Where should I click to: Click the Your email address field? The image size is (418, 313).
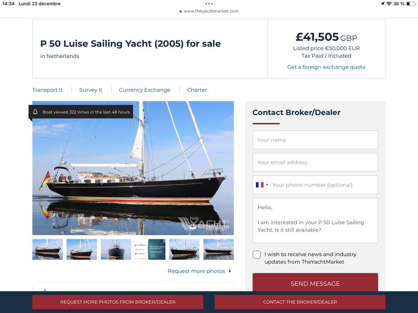coord(315,162)
